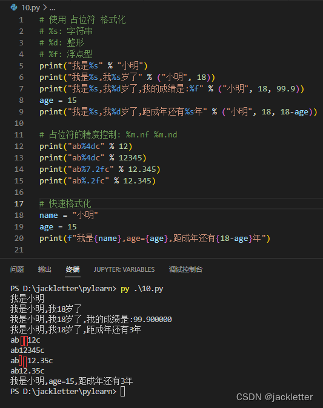Click 'age = 15' on line 19
The width and height of the screenshot is (323, 408).
pos(58,227)
